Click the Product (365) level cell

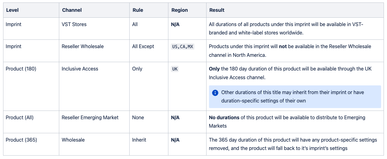tap(31, 144)
